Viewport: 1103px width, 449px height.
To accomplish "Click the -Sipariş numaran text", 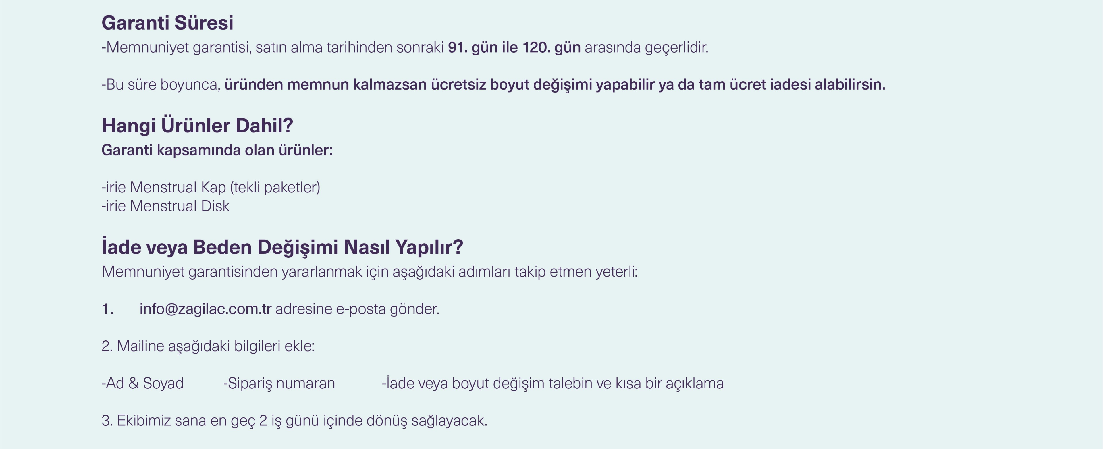I will point(279,383).
